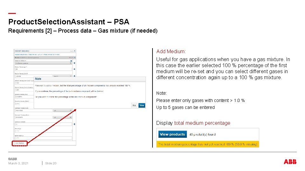Click the yellow total medium percentage warning

tap(208, 144)
